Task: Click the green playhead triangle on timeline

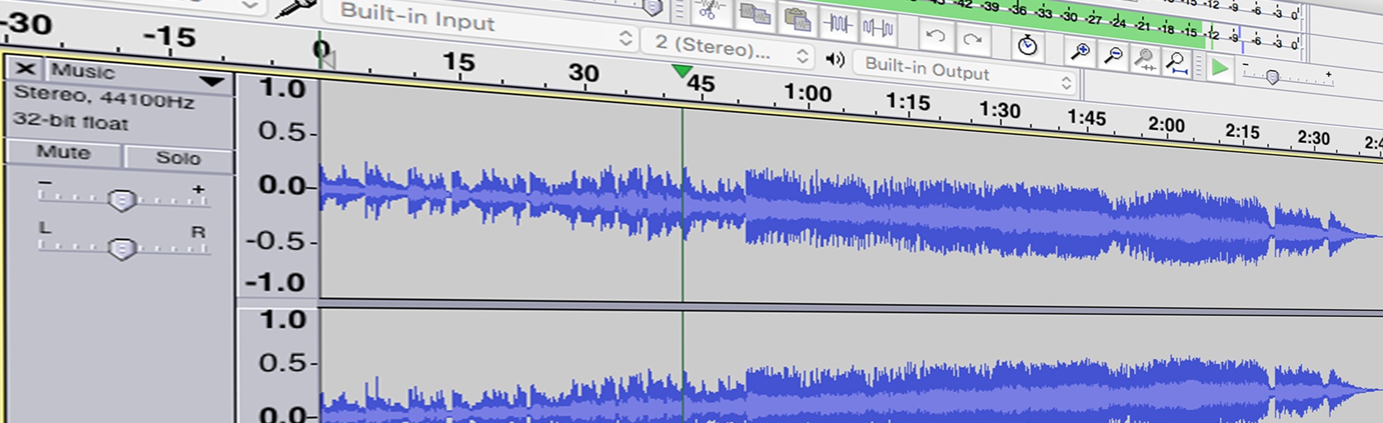Action: [681, 71]
